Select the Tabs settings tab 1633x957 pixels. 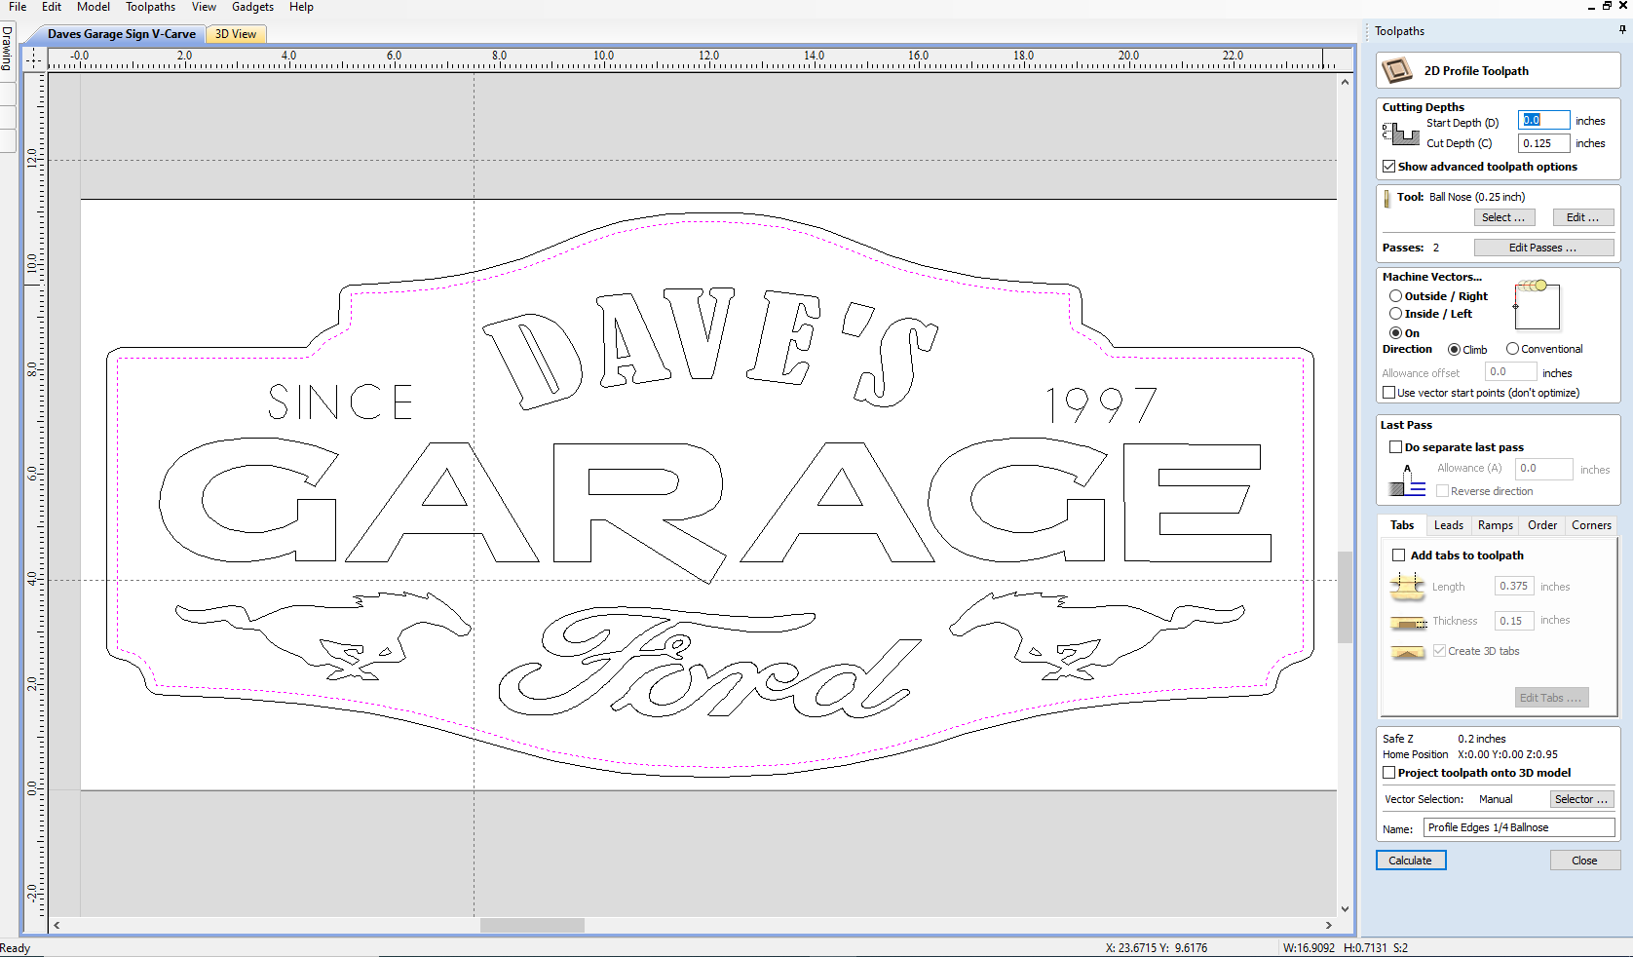[1402, 525]
